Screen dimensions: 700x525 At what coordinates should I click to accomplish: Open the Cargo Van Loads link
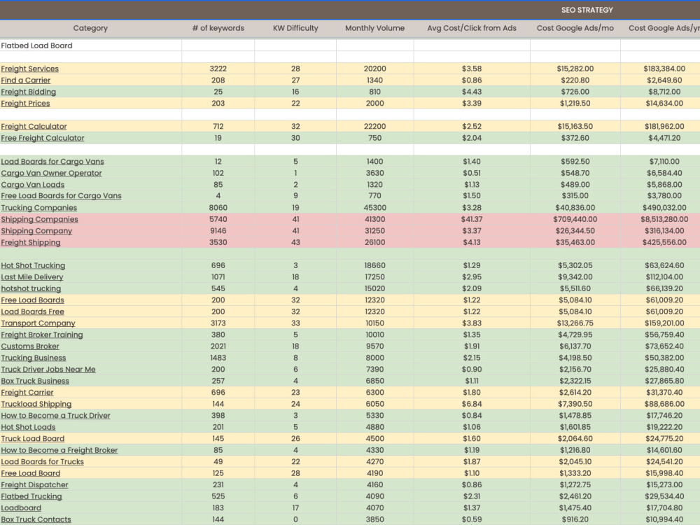point(33,185)
